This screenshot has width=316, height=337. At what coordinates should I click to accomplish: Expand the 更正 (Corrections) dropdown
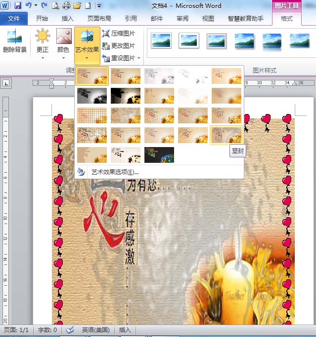coord(43,58)
